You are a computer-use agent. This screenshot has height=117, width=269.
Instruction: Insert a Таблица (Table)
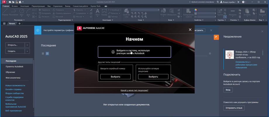[x=113, y=17]
